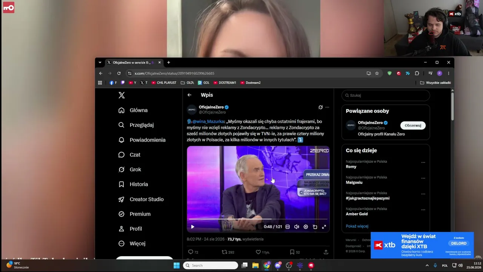
Task: Click the X search field Szukaj
Action: click(386, 95)
